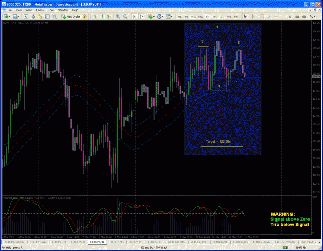Select the Text 'A' drawing tool
323x251 pixels.
click(290, 17)
